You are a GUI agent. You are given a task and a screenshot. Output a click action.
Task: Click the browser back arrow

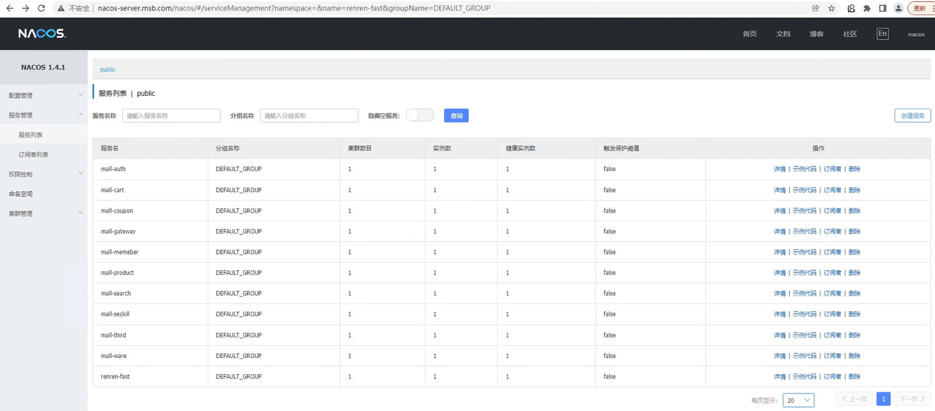click(x=9, y=8)
